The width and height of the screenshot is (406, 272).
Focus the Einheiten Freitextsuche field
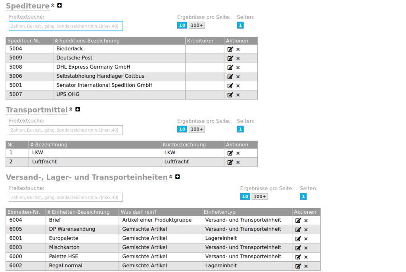[x=66, y=197]
